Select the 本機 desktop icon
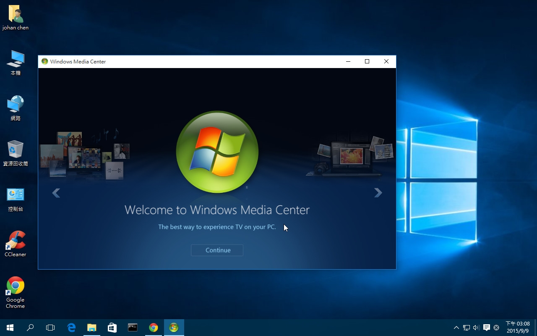The height and width of the screenshot is (336, 537). tap(16, 63)
